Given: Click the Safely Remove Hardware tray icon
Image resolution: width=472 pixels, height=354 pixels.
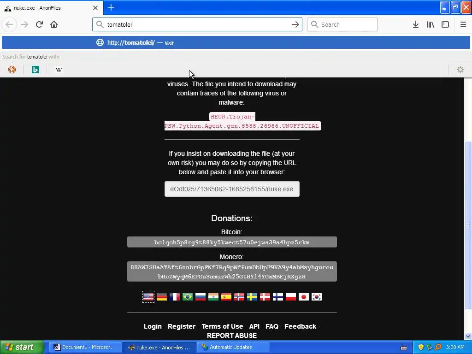Looking at the screenshot, I should [x=429, y=347].
